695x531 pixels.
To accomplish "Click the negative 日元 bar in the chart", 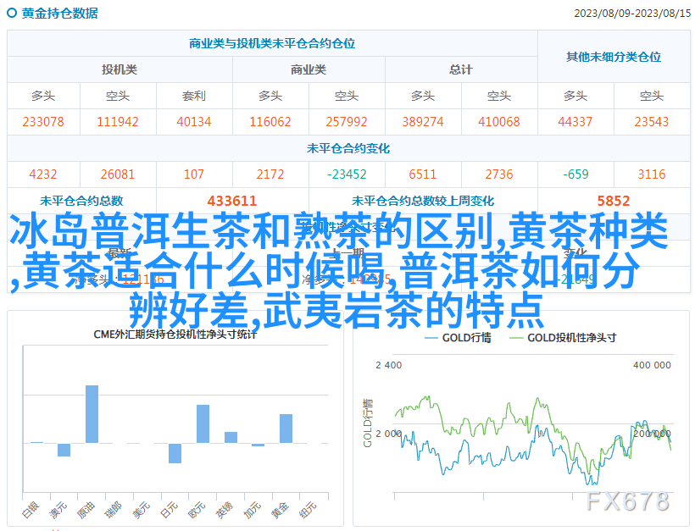I will 175,453.
